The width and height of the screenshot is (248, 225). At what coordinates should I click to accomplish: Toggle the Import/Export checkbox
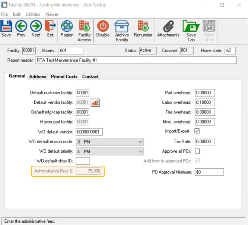[x=197, y=131]
